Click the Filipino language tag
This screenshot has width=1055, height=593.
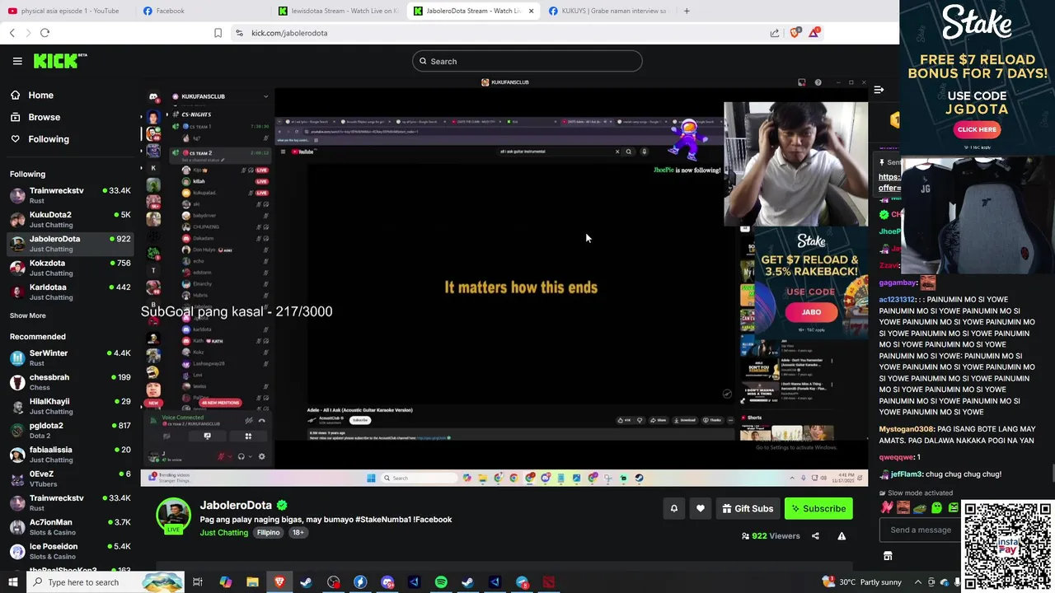268,533
